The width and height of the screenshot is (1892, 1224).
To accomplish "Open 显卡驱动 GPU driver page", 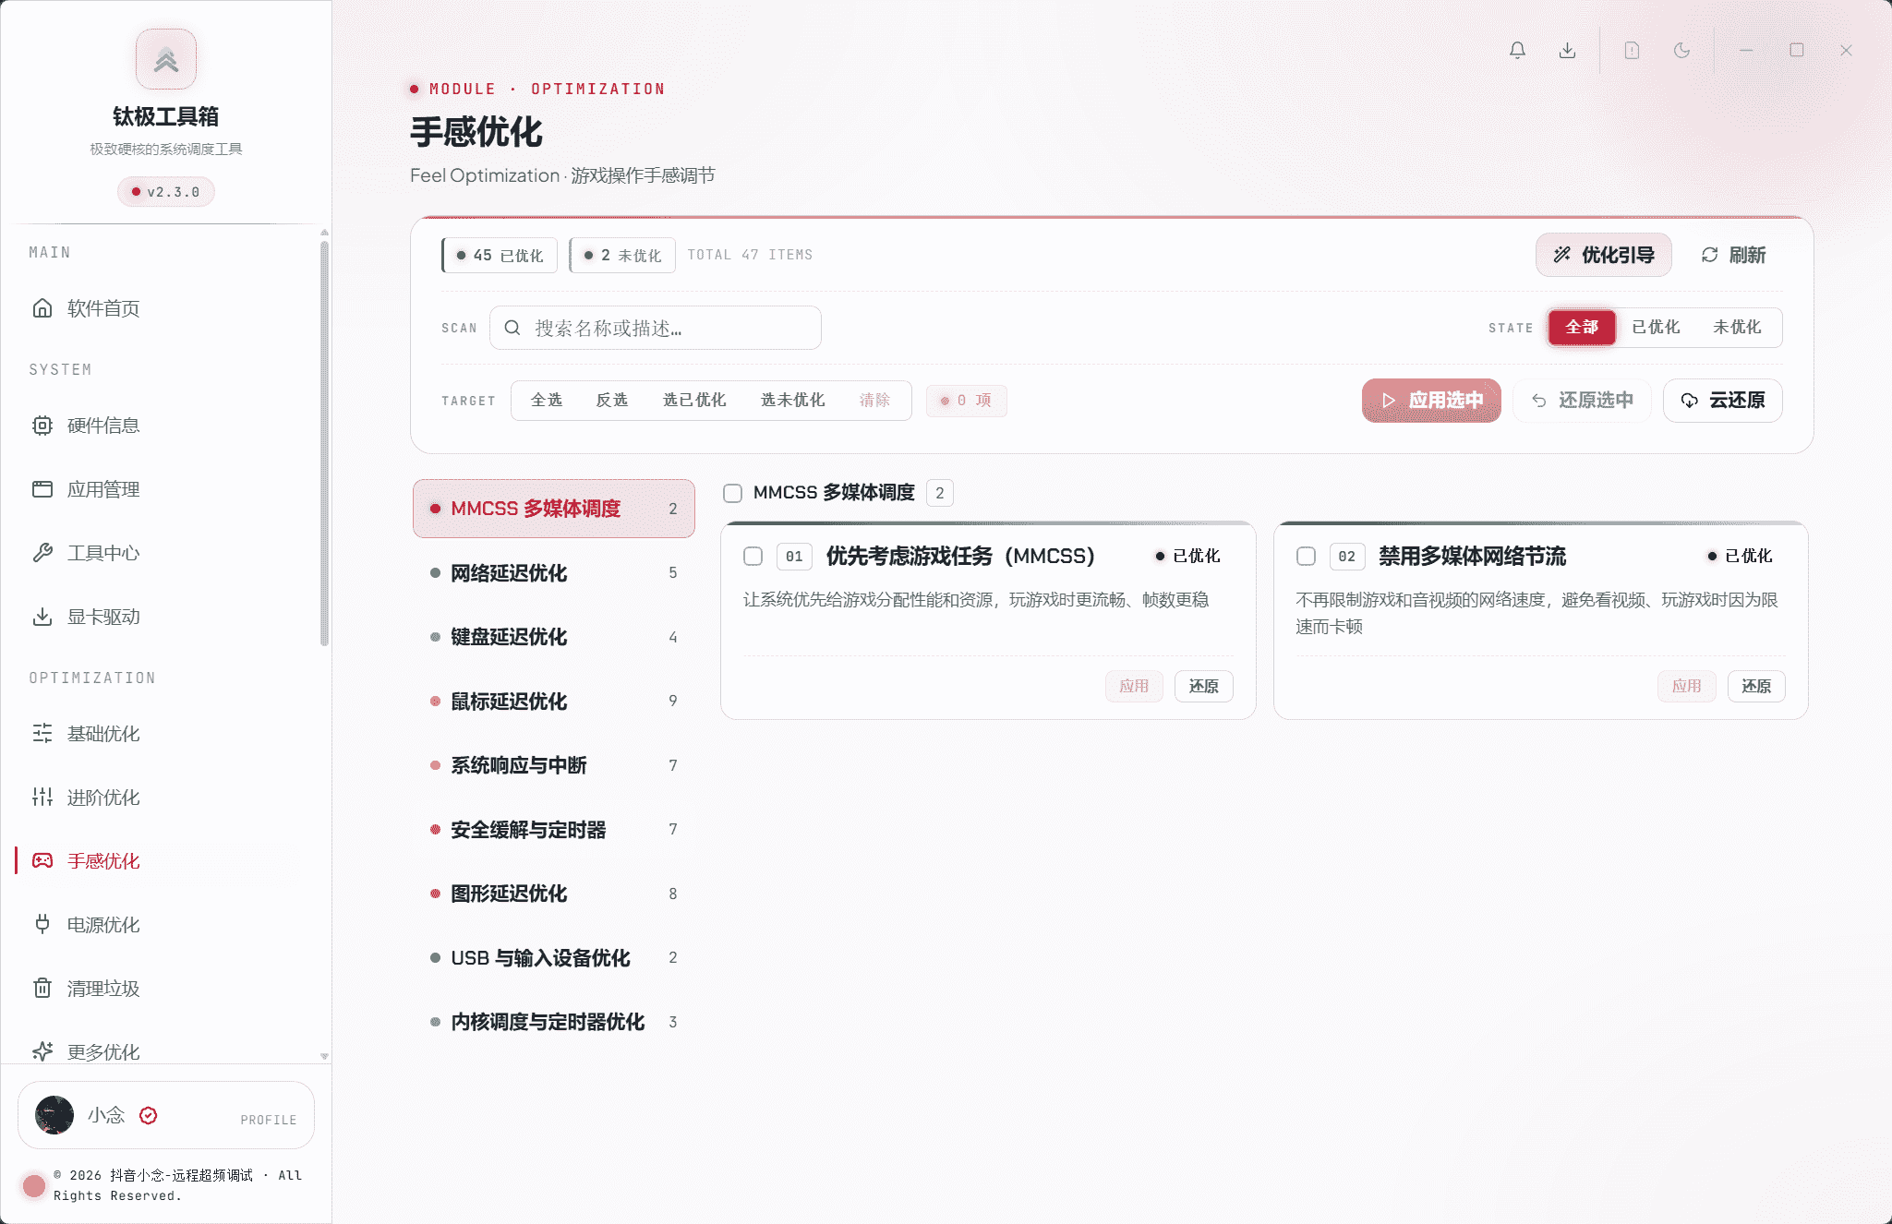I will (166, 617).
